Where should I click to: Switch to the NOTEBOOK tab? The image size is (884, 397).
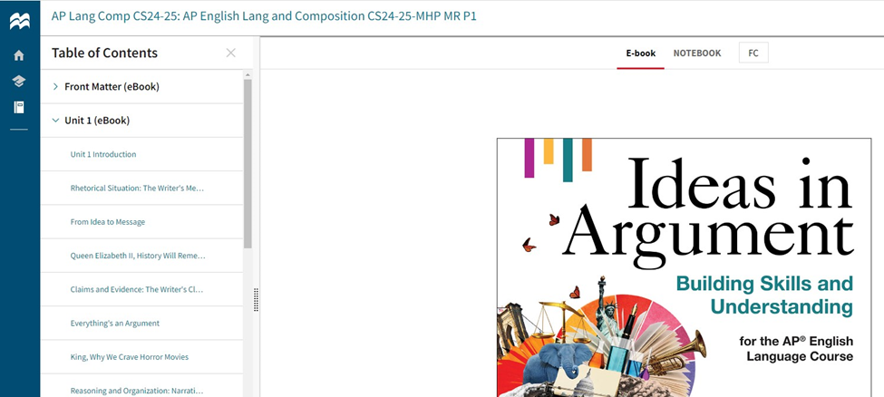click(x=696, y=53)
